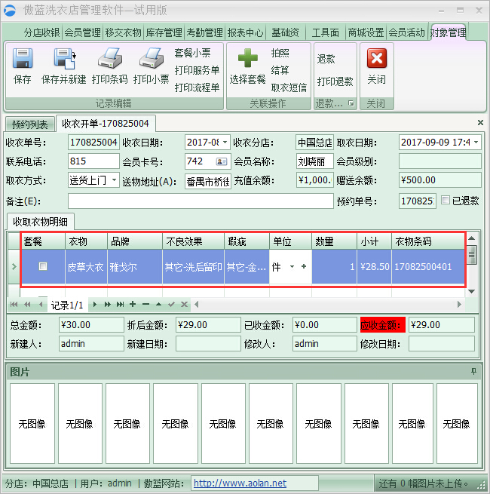The image size is (490, 494).
Task: Switch to the 预约列表 tab
Action: coord(29,124)
